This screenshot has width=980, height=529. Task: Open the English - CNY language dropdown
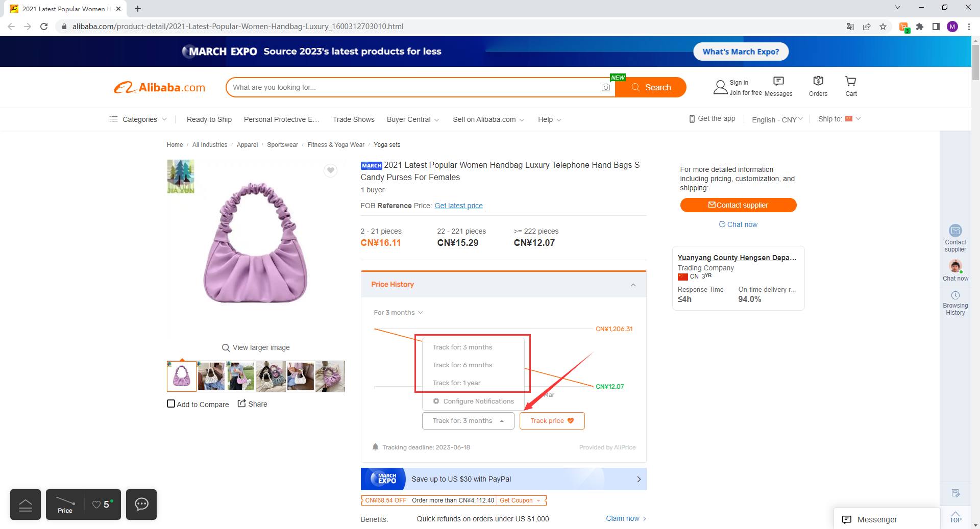(777, 119)
